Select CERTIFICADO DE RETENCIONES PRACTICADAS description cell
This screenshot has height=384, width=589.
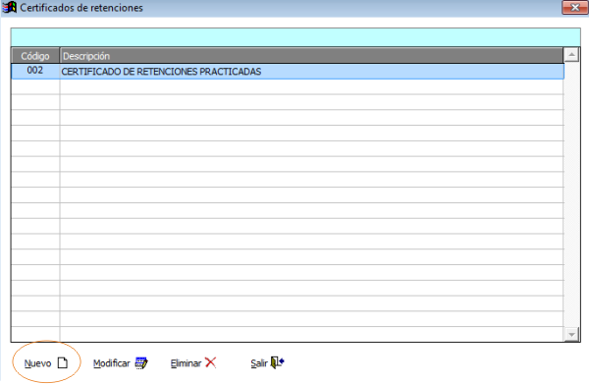tap(311, 72)
